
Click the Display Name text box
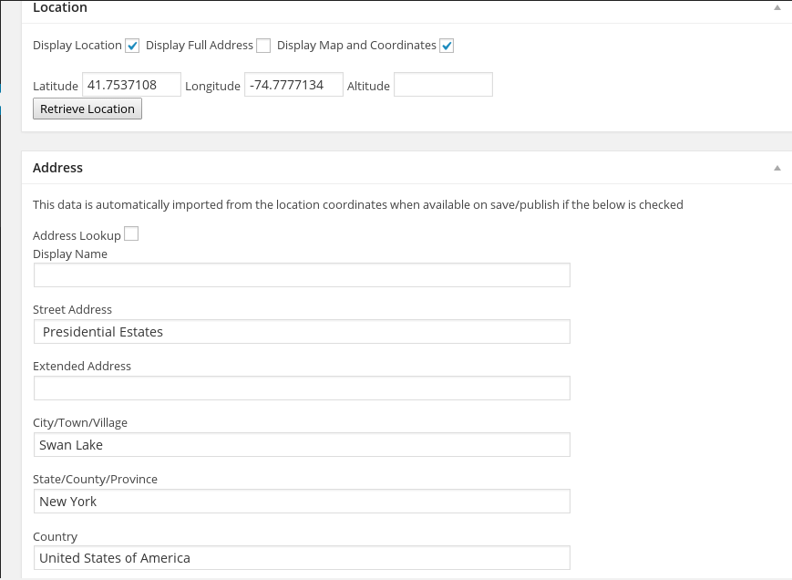(x=302, y=275)
